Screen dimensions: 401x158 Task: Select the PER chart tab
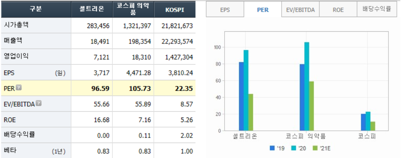point(263,10)
